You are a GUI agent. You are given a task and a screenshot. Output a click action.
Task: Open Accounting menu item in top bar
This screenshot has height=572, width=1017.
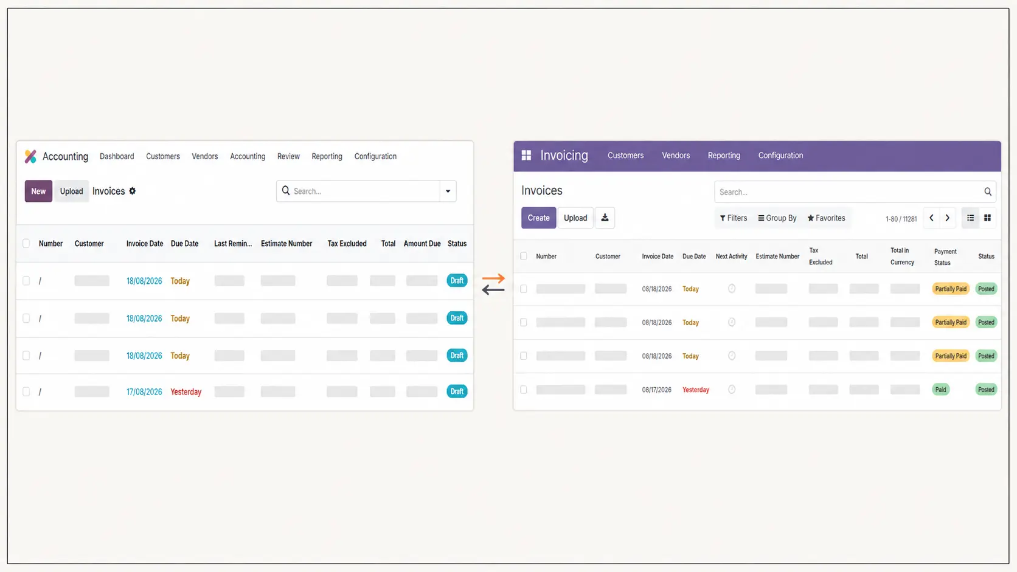[x=248, y=156]
